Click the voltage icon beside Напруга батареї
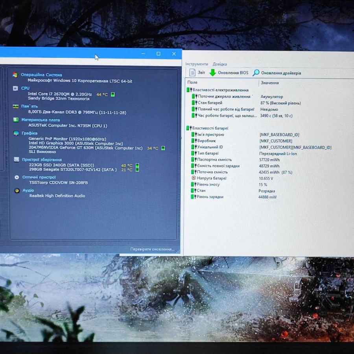The height and width of the screenshot is (354, 354). [x=194, y=178]
